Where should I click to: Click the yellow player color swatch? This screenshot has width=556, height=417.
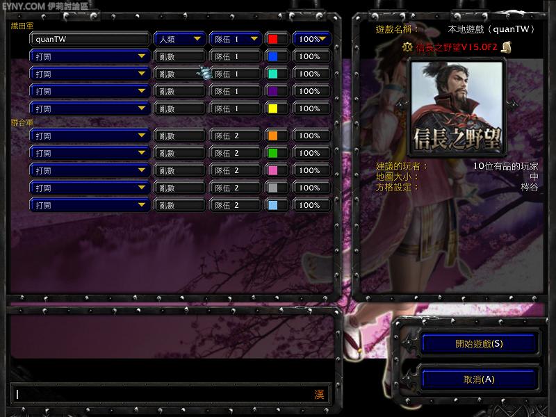point(272,108)
